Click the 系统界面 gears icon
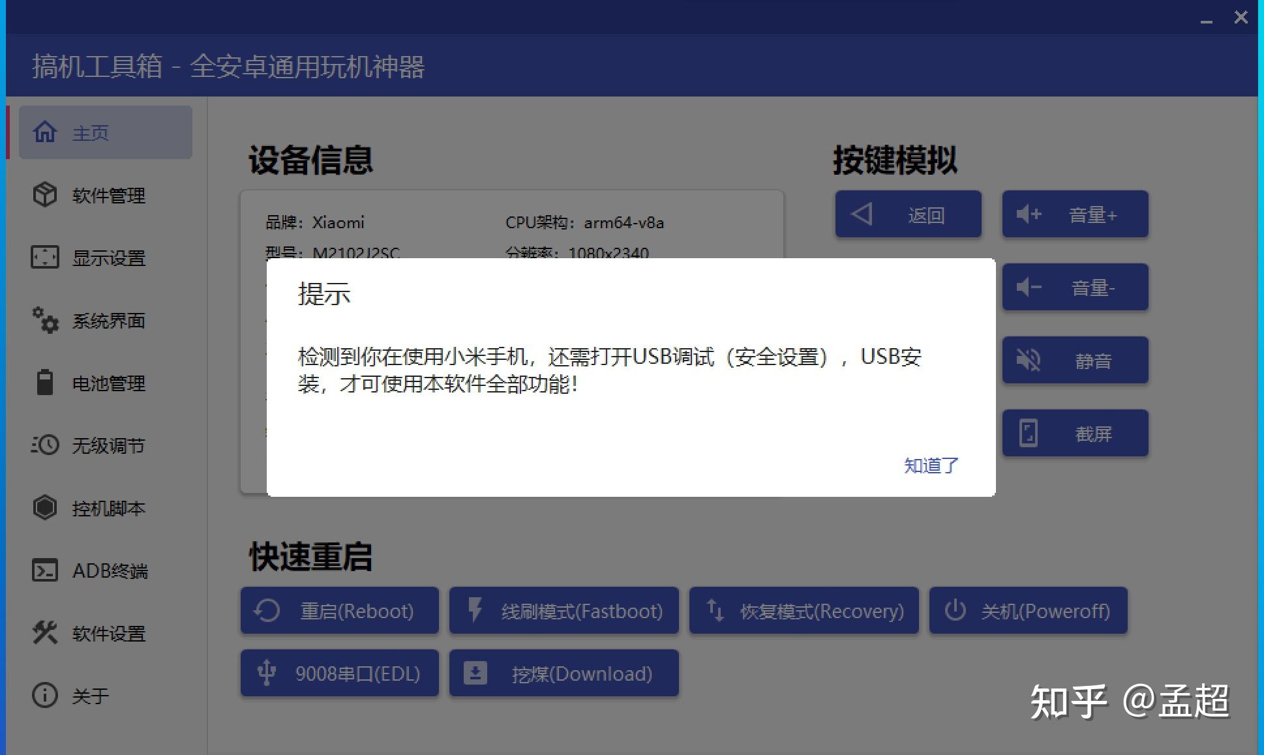The width and height of the screenshot is (1264, 755). tap(45, 319)
